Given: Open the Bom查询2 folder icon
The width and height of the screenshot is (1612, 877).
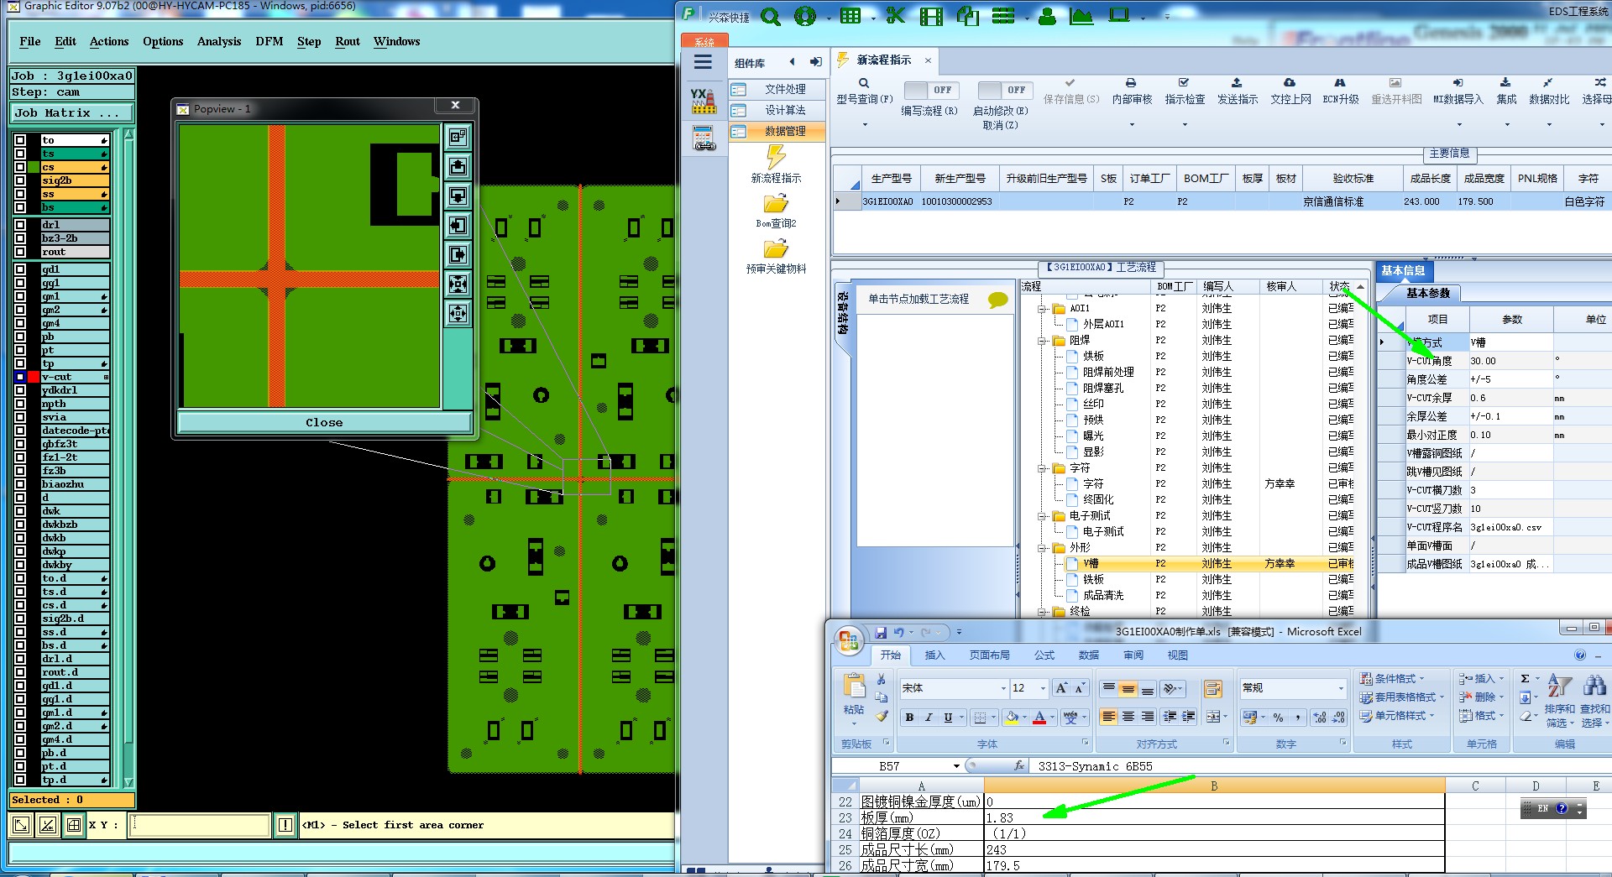Looking at the screenshot, I should click(x=775, y=204).
